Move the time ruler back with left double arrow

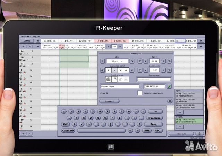click(38, 46)
